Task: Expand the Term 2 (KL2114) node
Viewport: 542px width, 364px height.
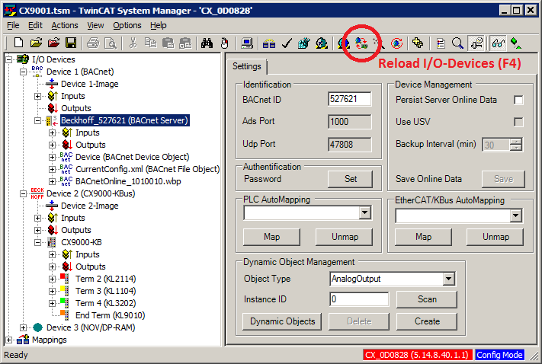Action: coord(52,279)
